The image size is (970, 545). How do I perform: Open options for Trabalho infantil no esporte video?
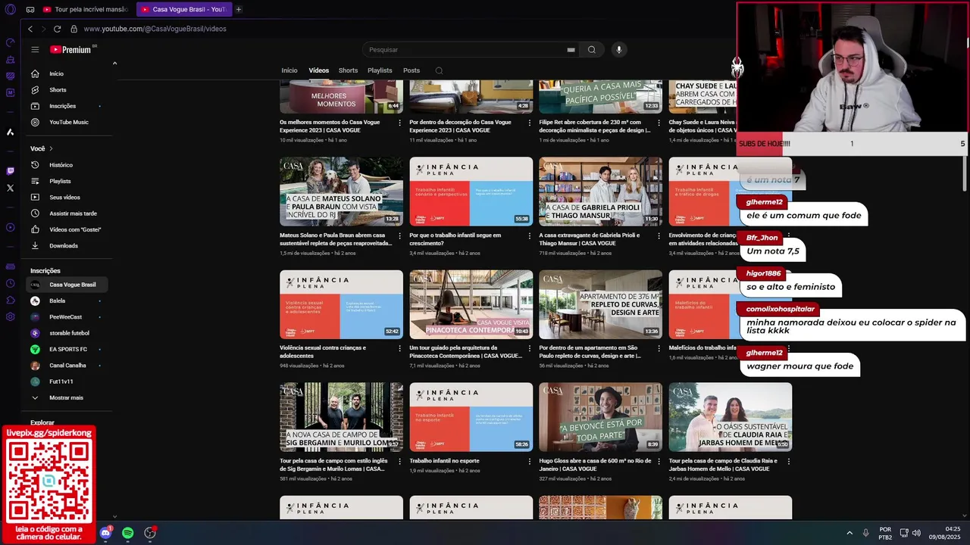530,461
